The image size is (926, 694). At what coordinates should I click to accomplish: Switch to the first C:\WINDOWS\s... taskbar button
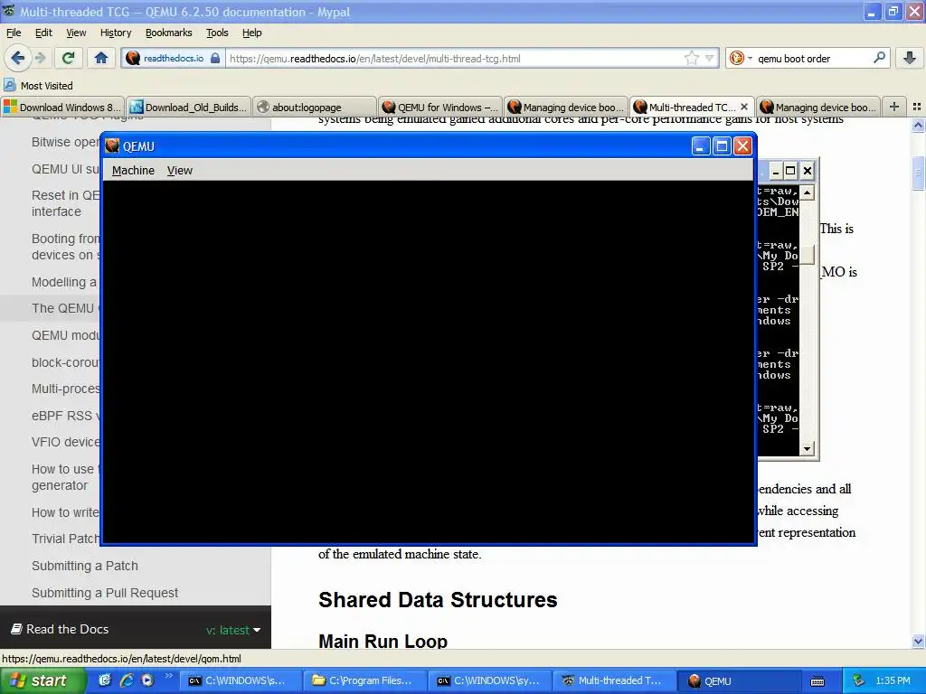240,680
